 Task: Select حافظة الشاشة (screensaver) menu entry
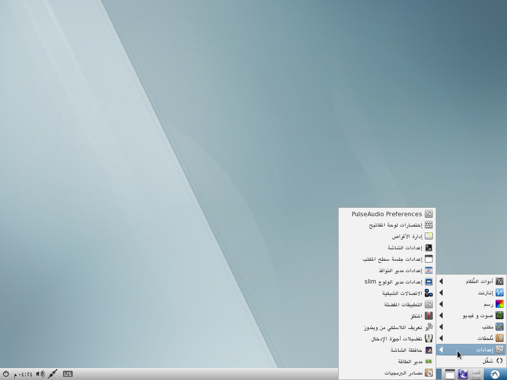pyautogui.click(x=387, y=350)
